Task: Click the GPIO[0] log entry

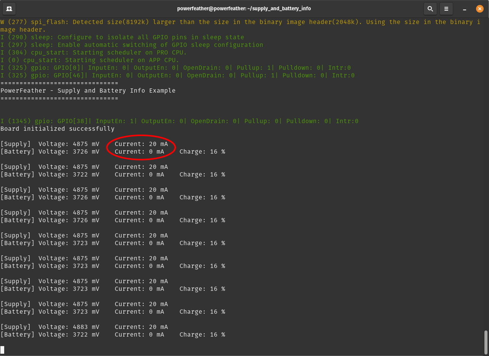Action: pos(175,68)
